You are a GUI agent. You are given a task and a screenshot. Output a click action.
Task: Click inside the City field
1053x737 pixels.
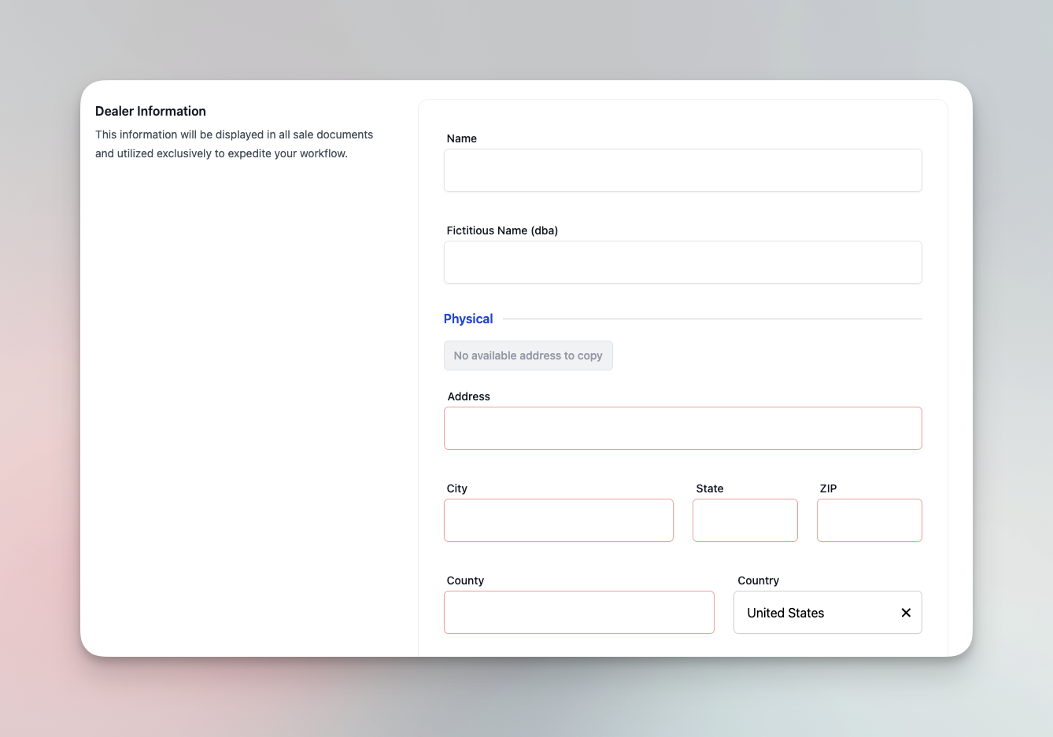click(559, 520)
